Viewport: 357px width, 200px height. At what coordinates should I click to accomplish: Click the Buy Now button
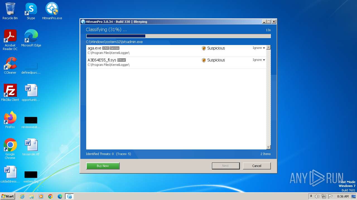tap(103, 166)
